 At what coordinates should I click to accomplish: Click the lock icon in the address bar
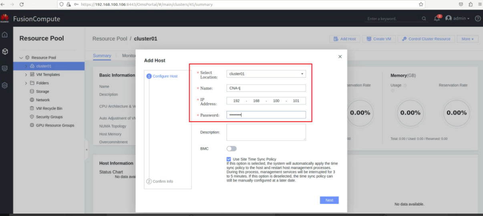(x=69, y=4)
